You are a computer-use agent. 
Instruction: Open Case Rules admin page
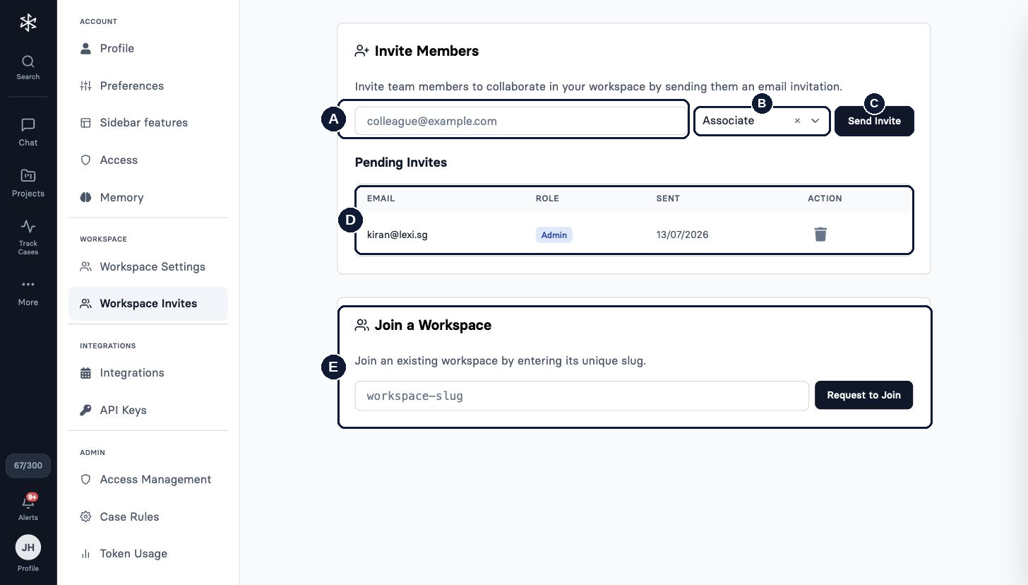148,517
